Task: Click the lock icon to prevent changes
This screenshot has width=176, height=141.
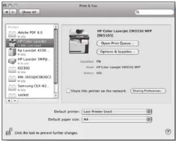Action: (9, 131)
